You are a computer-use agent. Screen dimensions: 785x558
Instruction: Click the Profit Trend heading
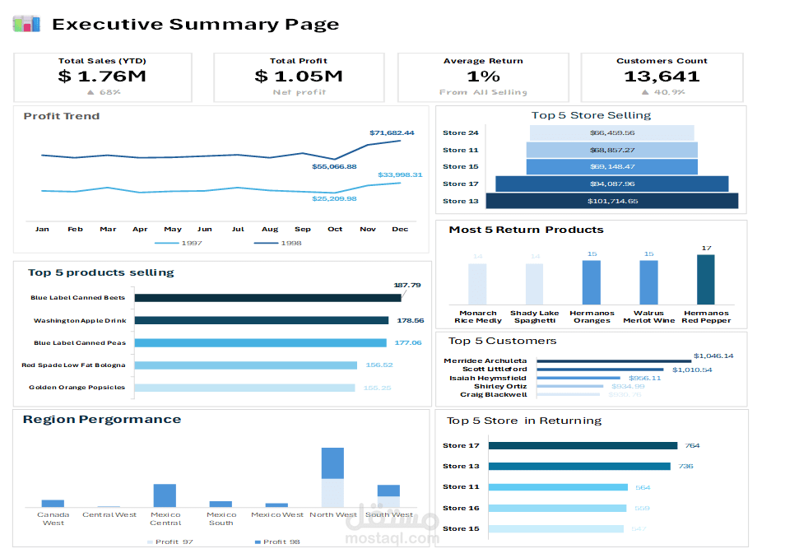(62, 116)
